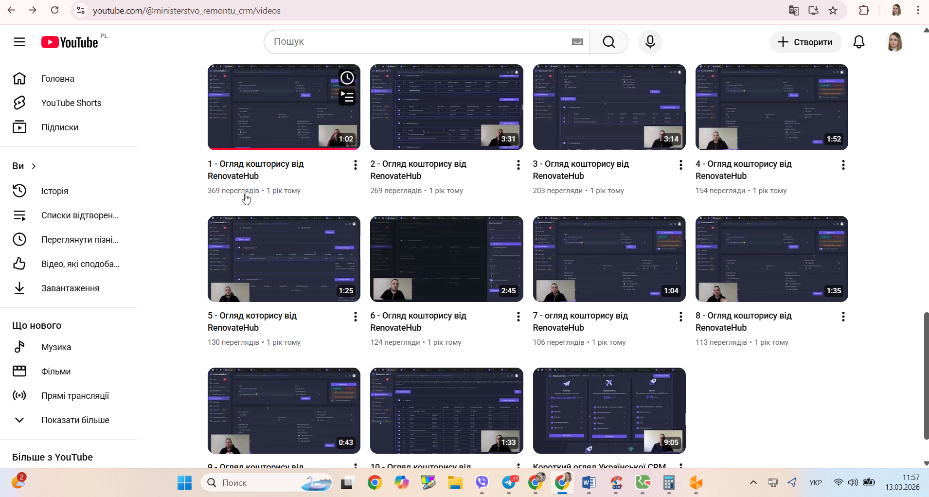This screenshot has height=497, width=929.
Task: Click the magnifier search button
Action: tap(609, 42)
